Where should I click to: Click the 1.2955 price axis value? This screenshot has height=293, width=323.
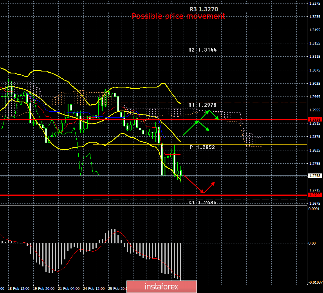[315, 110]
